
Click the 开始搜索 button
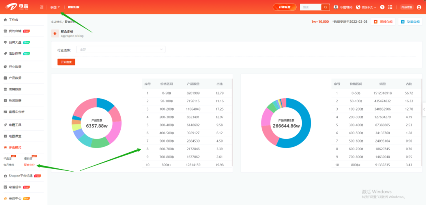(66, 62)
